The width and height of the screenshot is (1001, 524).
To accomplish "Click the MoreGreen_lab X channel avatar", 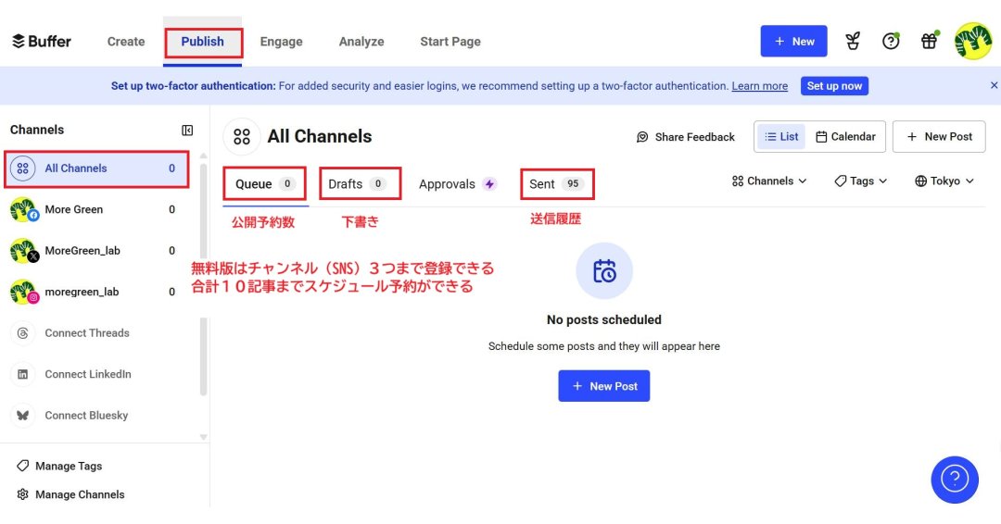I will click(23, 251).
